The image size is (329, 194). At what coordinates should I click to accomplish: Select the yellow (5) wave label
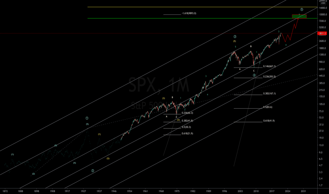(x=234, y=41)
